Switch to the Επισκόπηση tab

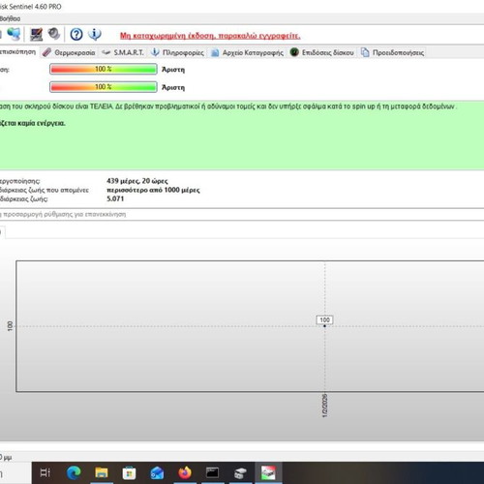(x=17, y=51)
